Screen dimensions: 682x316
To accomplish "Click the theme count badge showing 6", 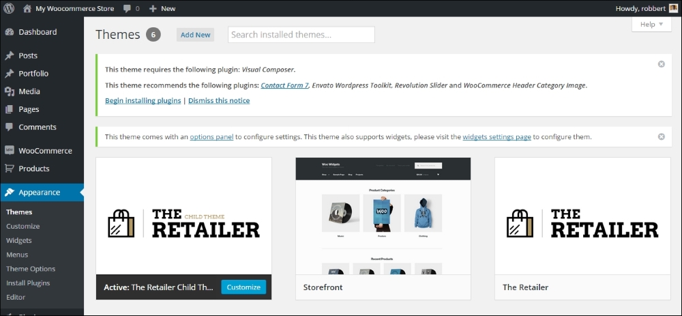I will click(x=153, y=34).
